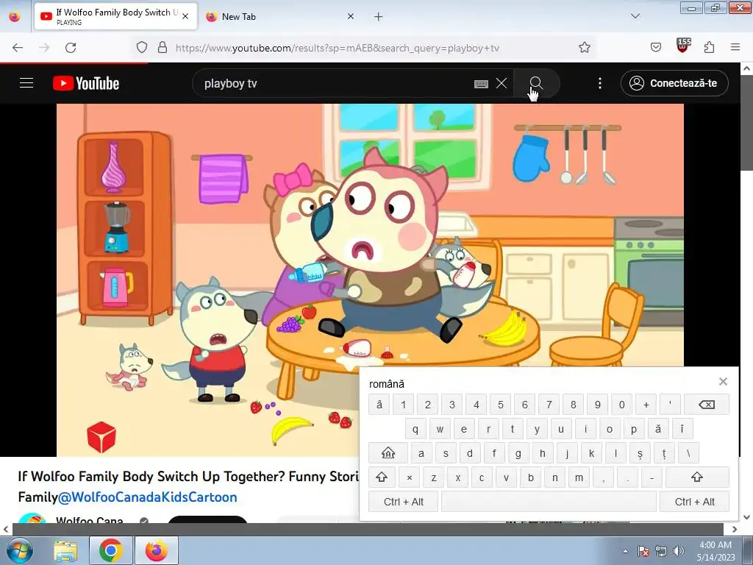This screenshot has height=565, width=753.
Task: Show hidden system tray icons
Action: (x=625, y=551)
